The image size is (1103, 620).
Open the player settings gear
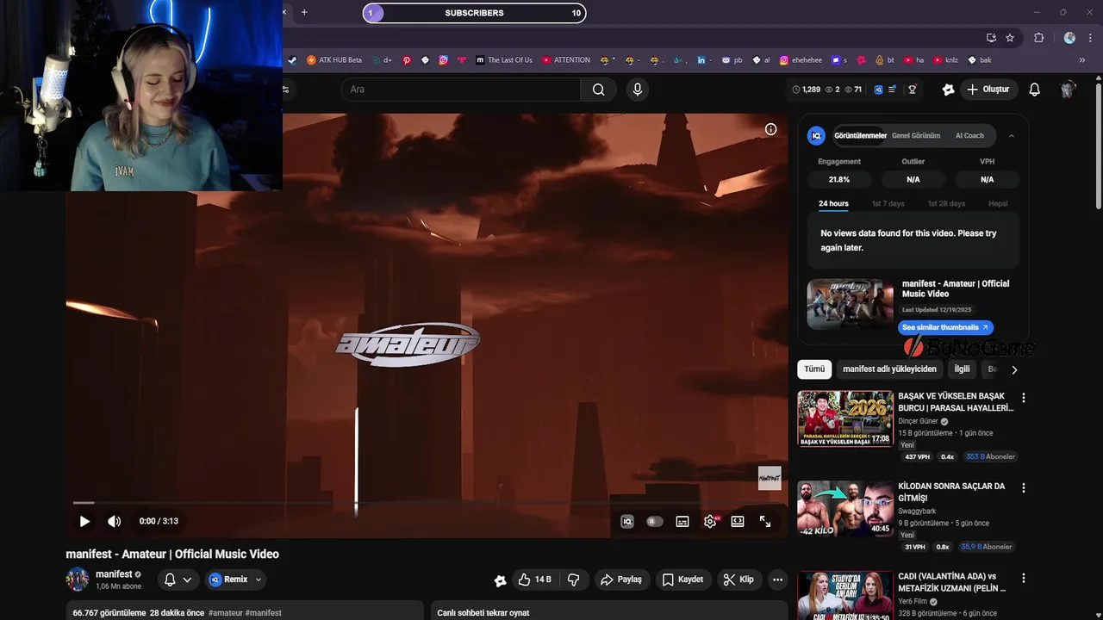(x=710, y=521)
